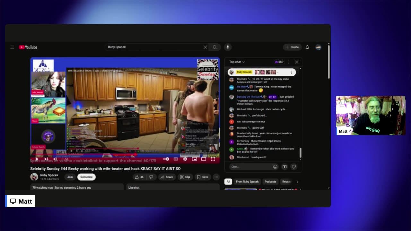Open the emoji picker in chat
Image resolution: width=411 pixels, height=231 pixels.
[275, 167]
